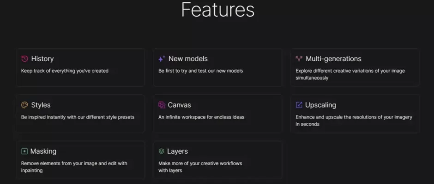Click the Styles palette icon
Viewport: 434px width, 184px height.
(x=24, y=105)
